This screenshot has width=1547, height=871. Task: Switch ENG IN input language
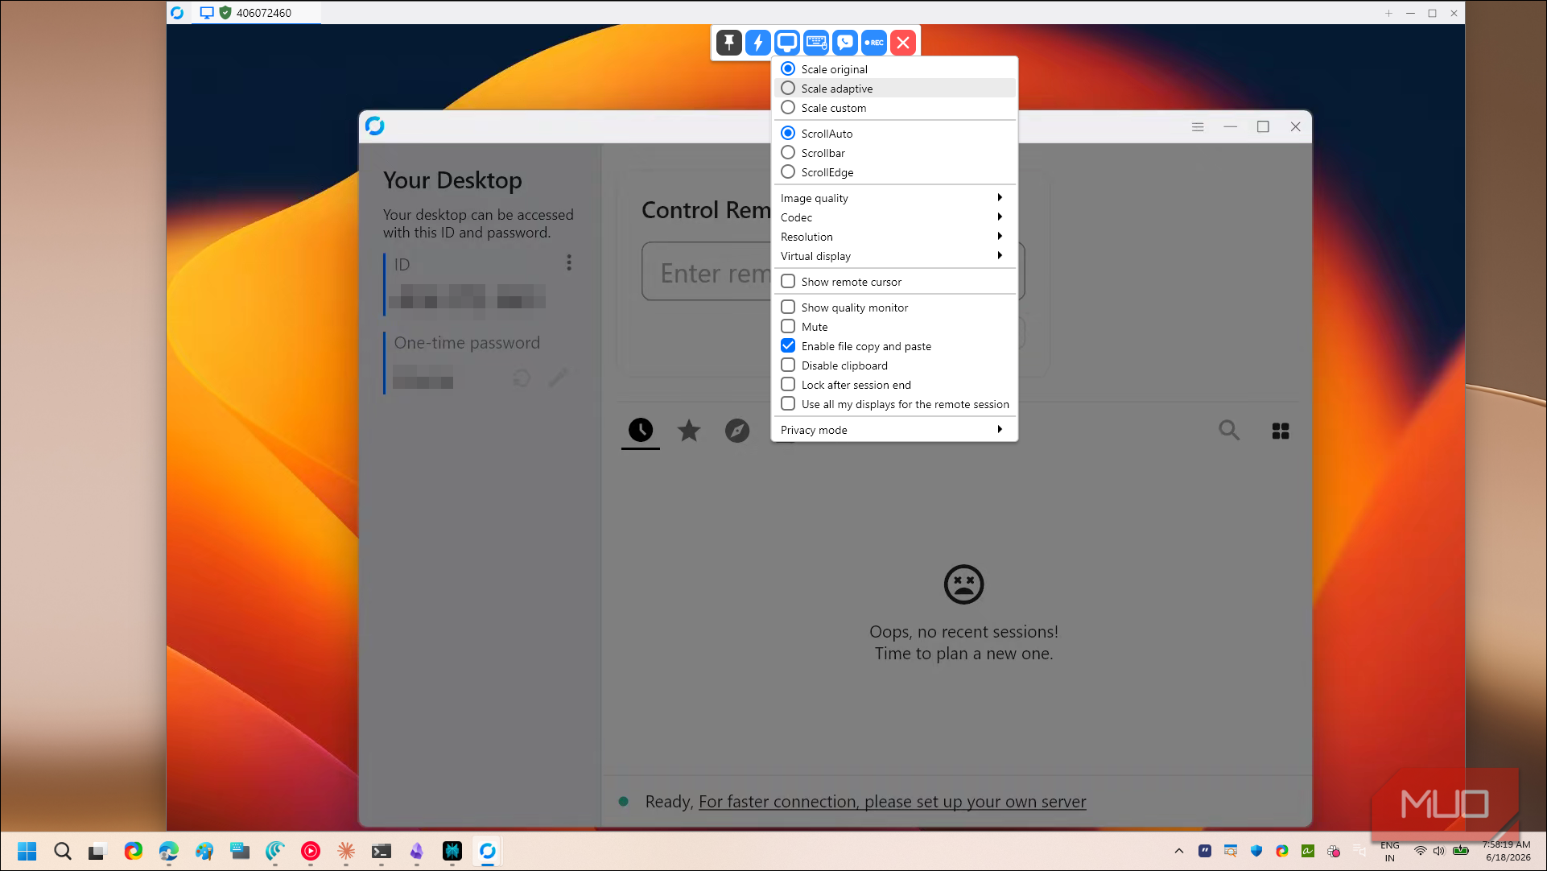point(1390,851)
